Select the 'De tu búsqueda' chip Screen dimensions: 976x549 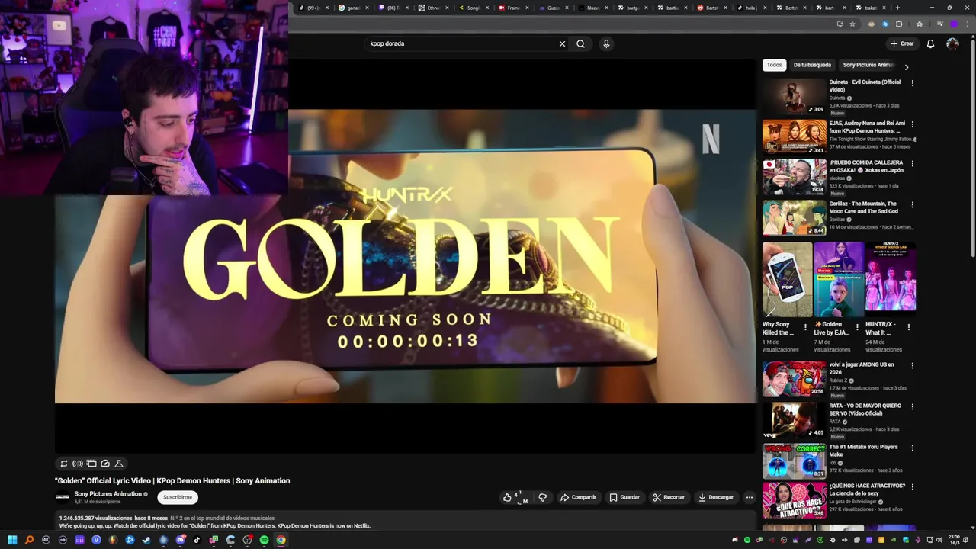(812, 65)
